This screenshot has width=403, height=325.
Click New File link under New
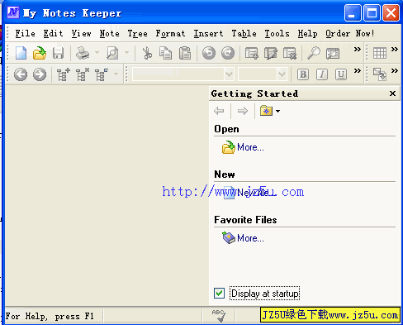pyautogui.click(x=253, y=193)
